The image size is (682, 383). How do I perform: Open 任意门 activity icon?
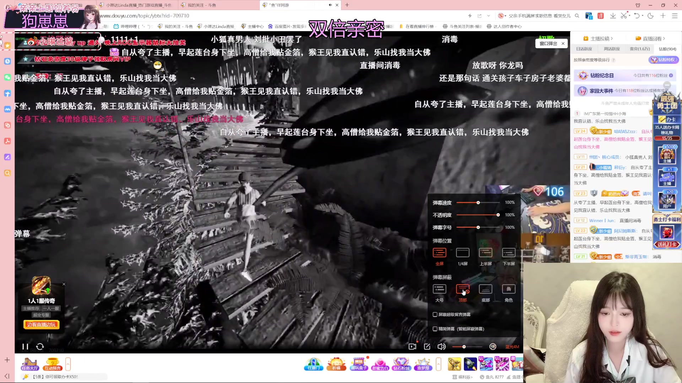[x=313, y=364]
